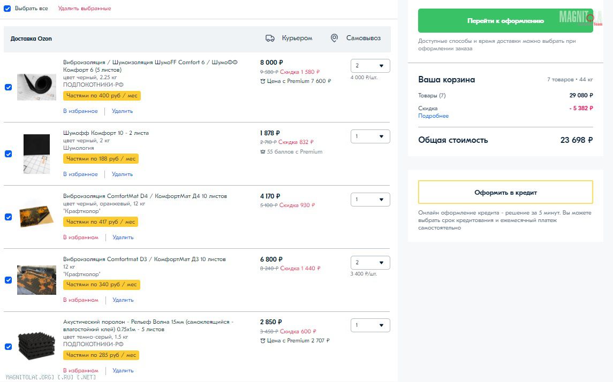Deselect the ComfortMat D4 item checkbox
Screen dimensions: 613x382
(x=8, y=217)
